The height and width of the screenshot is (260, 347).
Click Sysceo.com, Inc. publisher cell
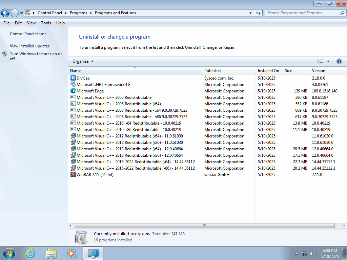tap(219, 78)
